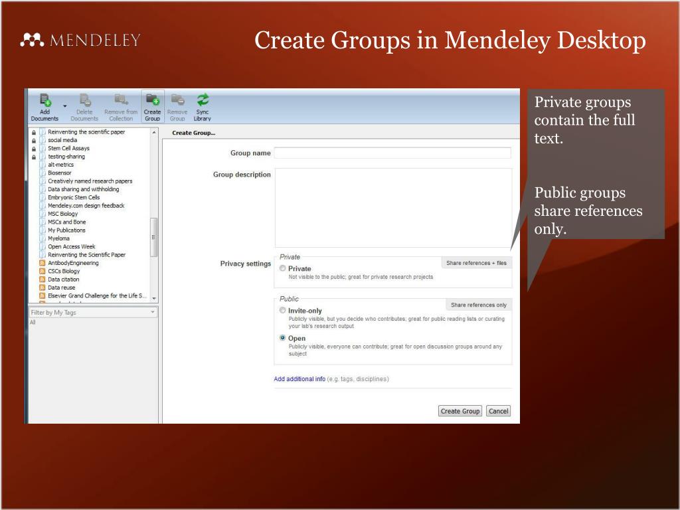Select 'Mendeley.com design feedback' group

point(86,206)
